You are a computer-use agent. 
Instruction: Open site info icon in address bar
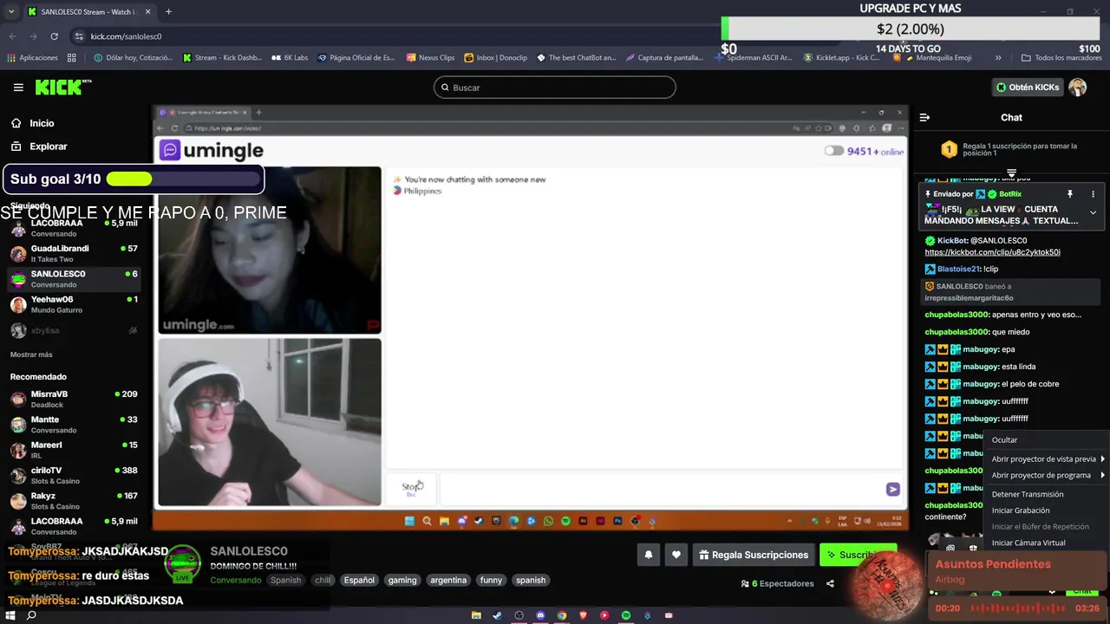(79, 36)
